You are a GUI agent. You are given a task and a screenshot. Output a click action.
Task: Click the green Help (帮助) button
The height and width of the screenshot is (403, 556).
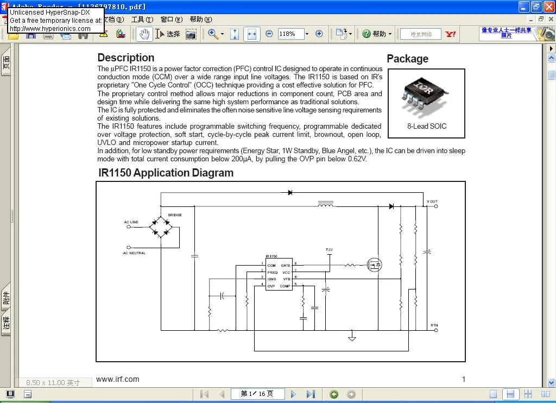point(374,34)
